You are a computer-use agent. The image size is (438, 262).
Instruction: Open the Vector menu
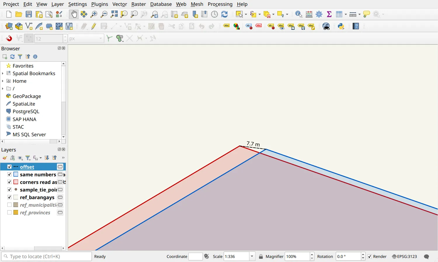120,4
